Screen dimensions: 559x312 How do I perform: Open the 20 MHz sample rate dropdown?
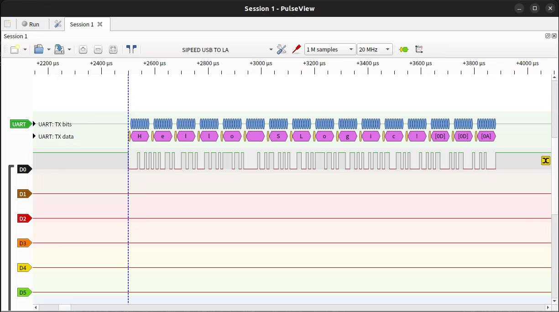pyautogui.click(x=375, y=49)
